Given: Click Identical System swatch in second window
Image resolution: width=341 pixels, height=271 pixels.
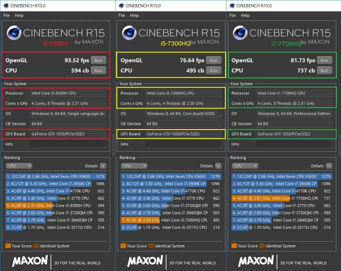Looking at the screenshot, I should click(151, 246).
